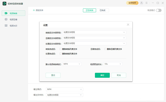Expand 处理后文件保存到 dropdown
166x102 pixels.
[x=94, y=43]
